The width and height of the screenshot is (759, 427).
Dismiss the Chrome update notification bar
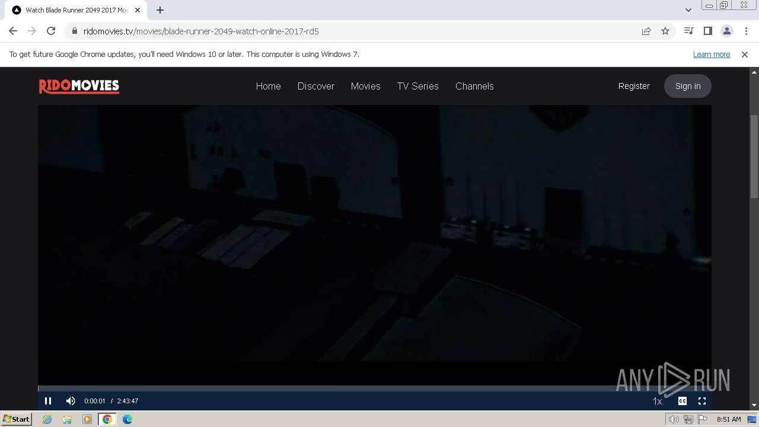point(745,54)
